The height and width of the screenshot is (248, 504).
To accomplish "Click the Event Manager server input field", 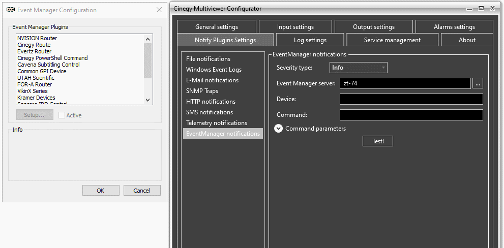I will (x=405, y=83).
